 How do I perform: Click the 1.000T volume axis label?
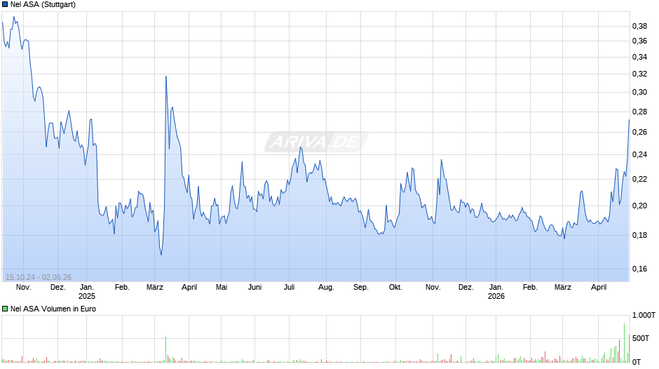point(644,315)
